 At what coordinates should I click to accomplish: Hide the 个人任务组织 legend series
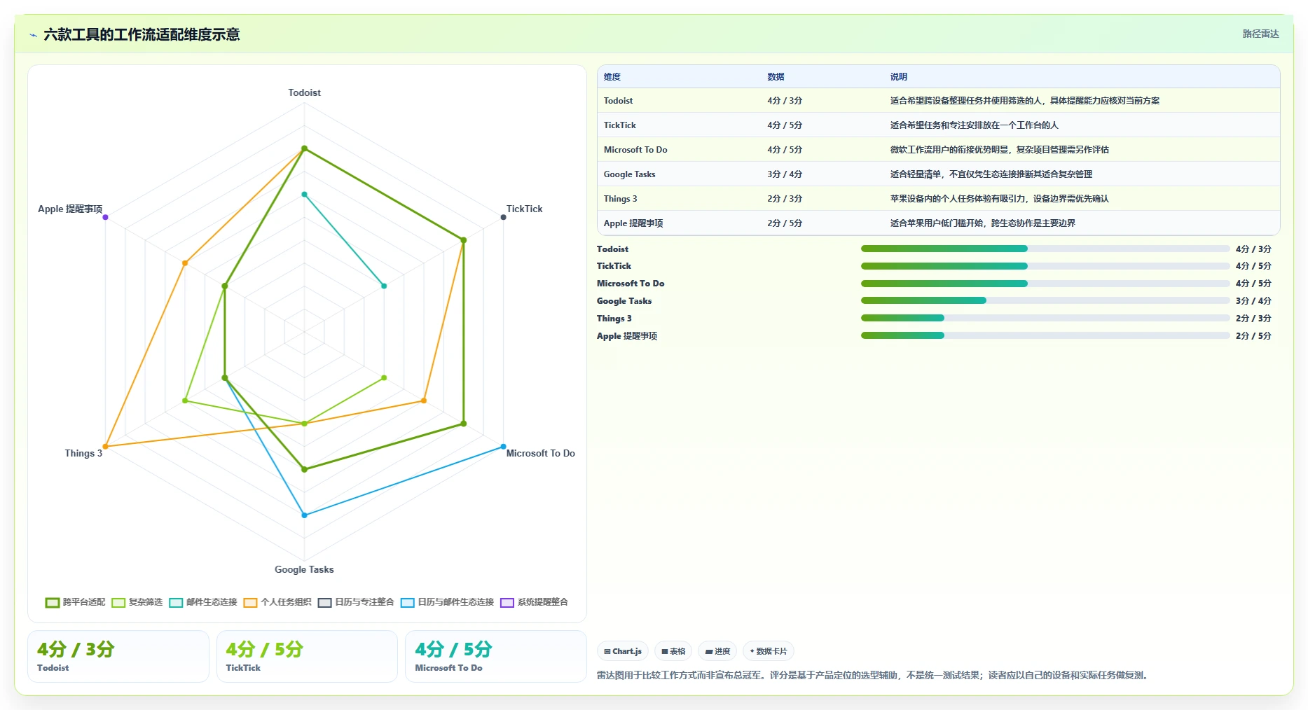277,602
